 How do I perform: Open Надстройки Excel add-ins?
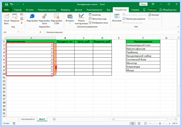pos(44,19)
